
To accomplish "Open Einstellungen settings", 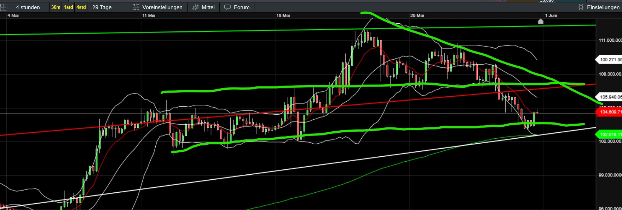I will 599,7.
